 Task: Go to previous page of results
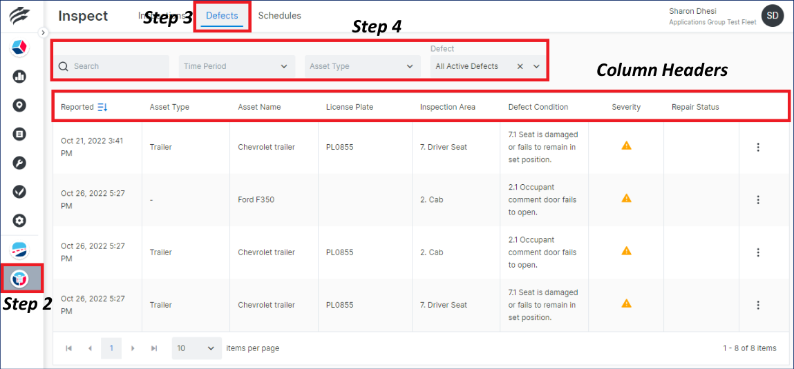click(90, 348)
